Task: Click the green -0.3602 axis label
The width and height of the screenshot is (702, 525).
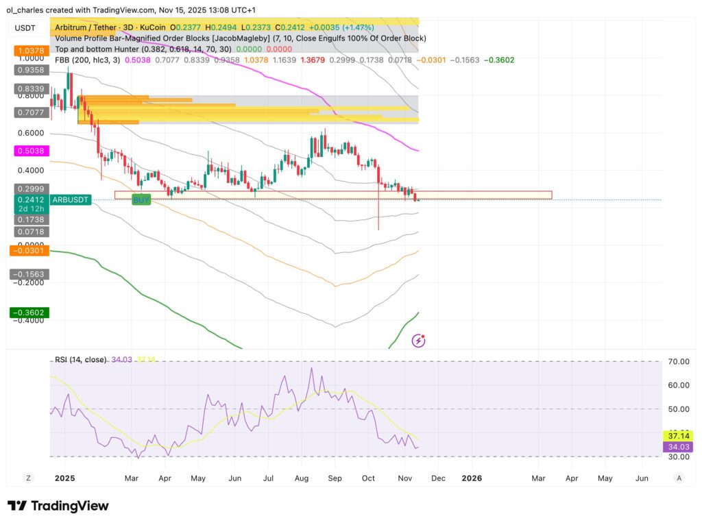Action: tap(27, 313)
